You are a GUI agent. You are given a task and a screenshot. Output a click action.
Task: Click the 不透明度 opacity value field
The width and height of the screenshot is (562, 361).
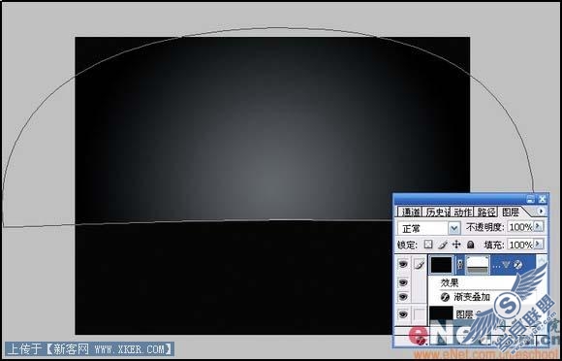pyautogui.click(x=520, y=227)
